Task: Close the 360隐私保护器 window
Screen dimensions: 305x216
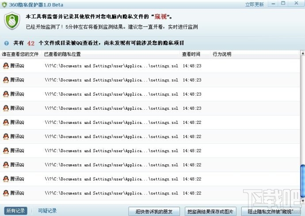Action: [x=296, y=3]
